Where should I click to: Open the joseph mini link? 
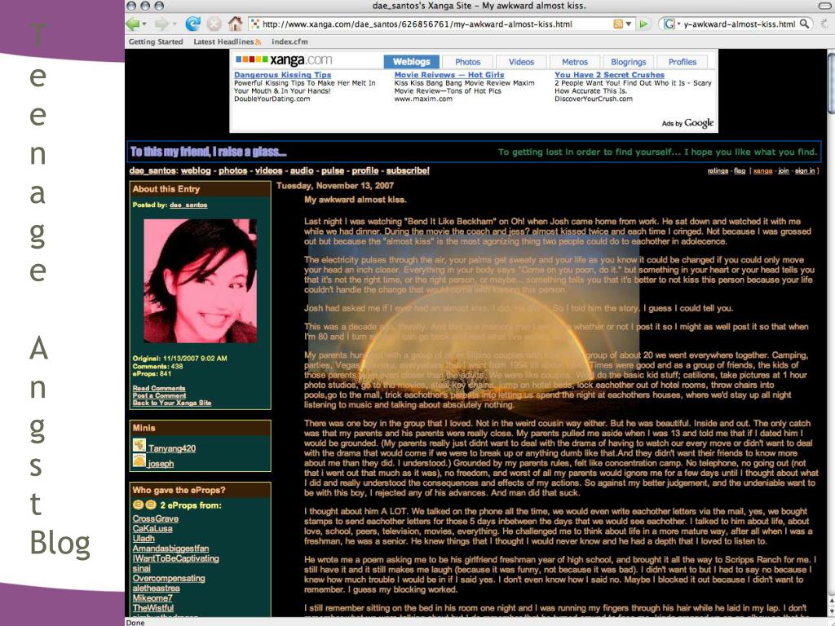coord(161,464)
